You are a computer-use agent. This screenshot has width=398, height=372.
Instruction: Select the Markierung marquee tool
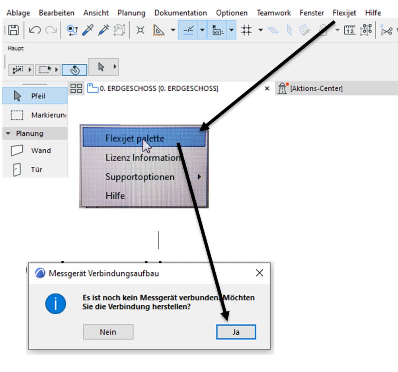point(35,115)
